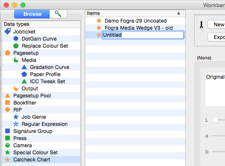The height and width of the screenshot is (166, 225).
Task: Open the search tab with magnifier icon
Action: click(x=58, y=14)
